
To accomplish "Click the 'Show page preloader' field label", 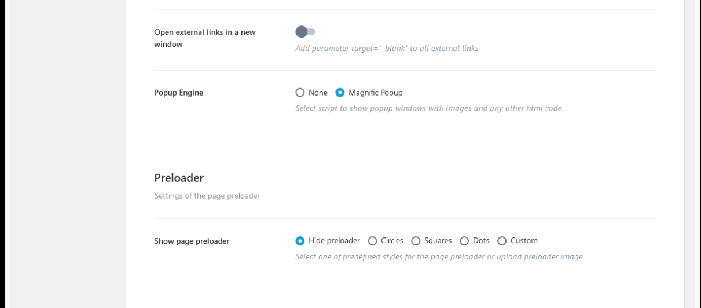I will coord(192,241).
